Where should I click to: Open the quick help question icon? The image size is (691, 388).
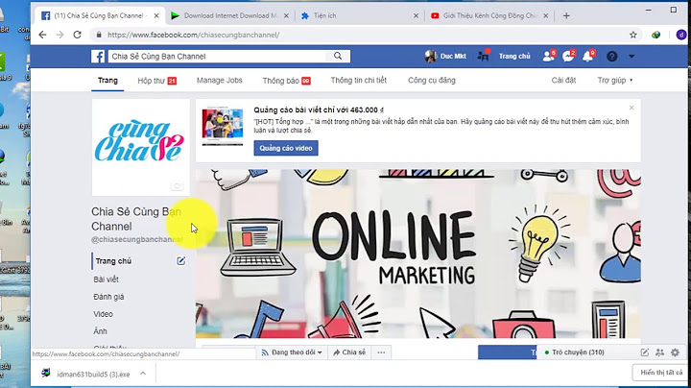611,56
